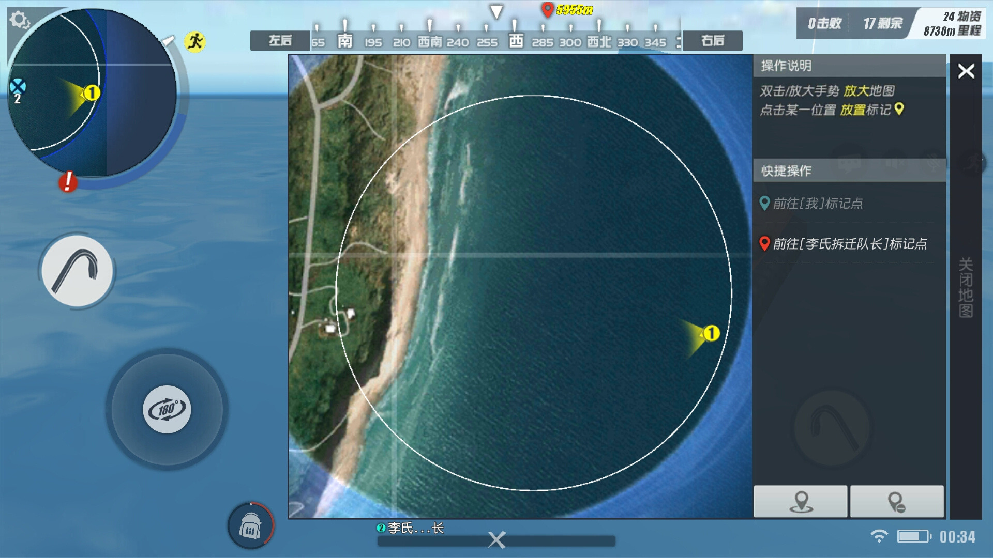Click the 西南 heading on the compass bar
This screenshot has width=993, height=558.
pos(430,41)
